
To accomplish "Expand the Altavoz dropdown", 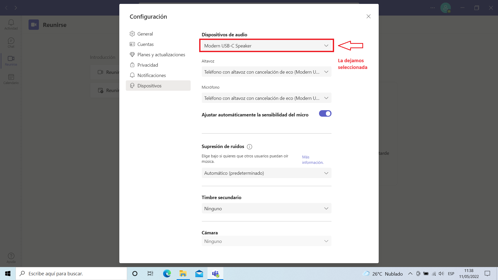I will pyautogui.click(x=266, y=72).
